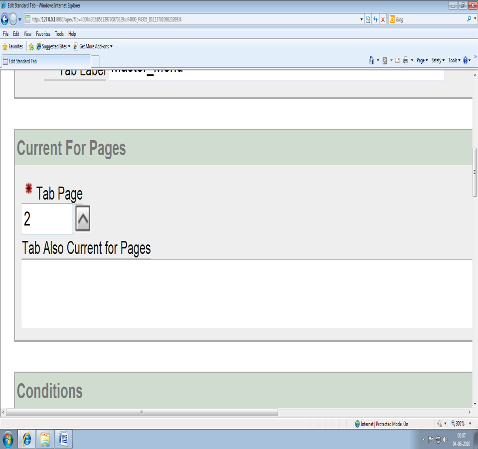Open the Help question mark icon
This screenshot has height=449, width=478.
(x=466, y=60)
